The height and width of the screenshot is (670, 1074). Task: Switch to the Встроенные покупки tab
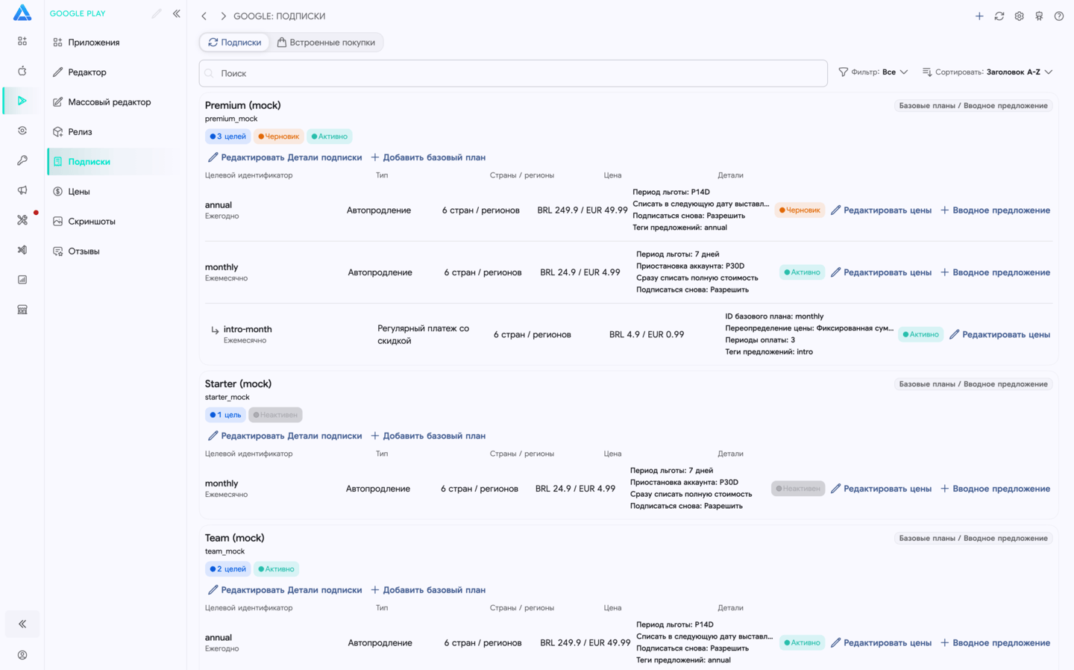click(x=326, y=43)
